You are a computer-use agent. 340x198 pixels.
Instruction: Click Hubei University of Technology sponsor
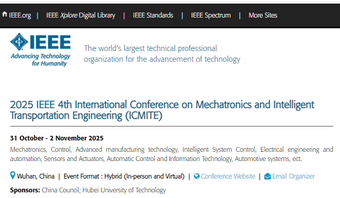point(124,190)
